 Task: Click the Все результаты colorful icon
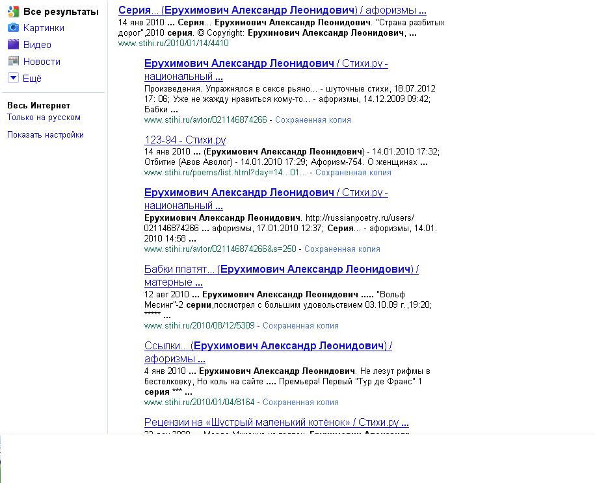[x=12, y=11]
